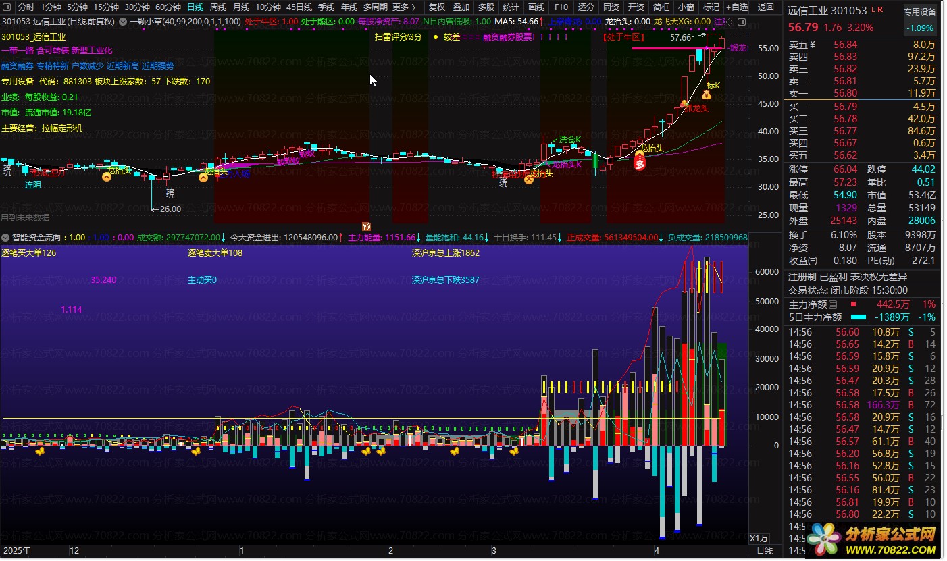Open the 多股 multi-stock view
Screen dimensions: 947x561
pyautogui.click(x=486, y=7)
